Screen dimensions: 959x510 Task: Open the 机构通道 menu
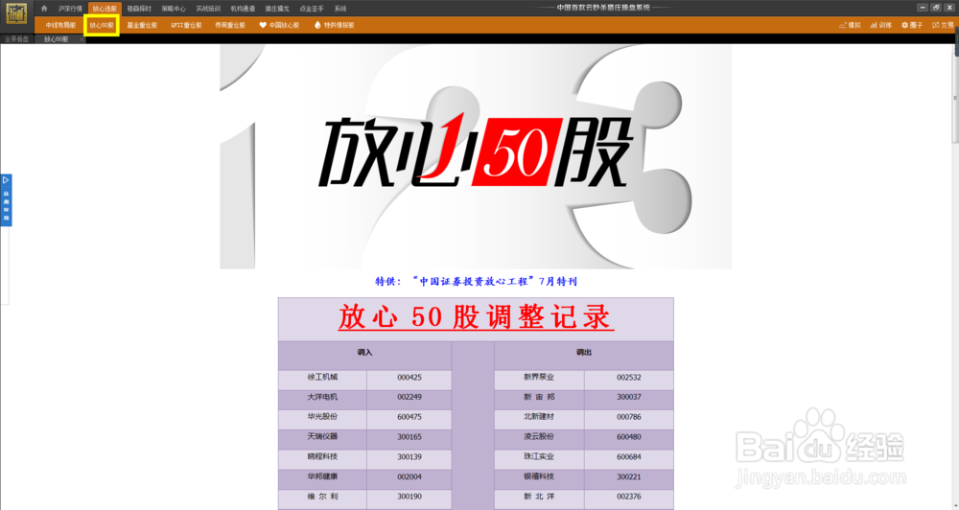point(243,9)
